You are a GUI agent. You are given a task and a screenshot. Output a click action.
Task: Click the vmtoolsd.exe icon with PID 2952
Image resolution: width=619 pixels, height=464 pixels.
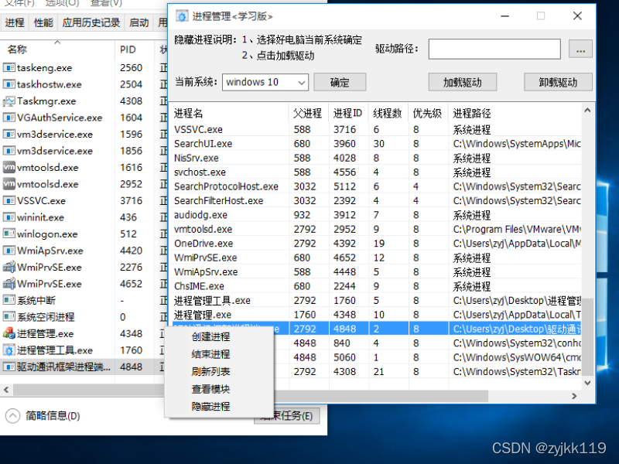click(x=9, y=184)
